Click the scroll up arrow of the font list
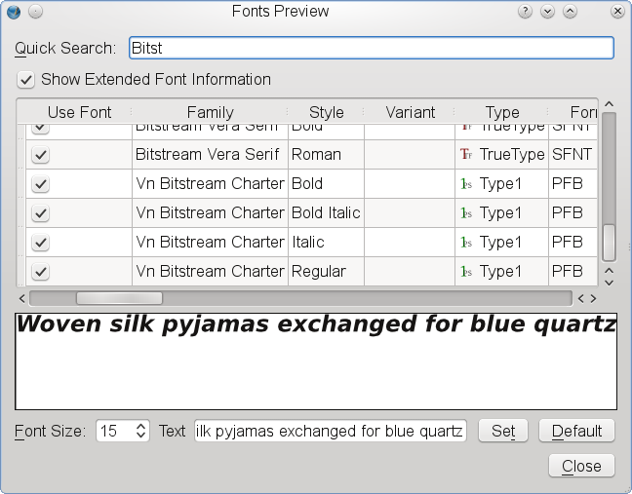Image resolution: width=632 pixels, height=494 pixels. pyautogui.click(x=610, y=104)
